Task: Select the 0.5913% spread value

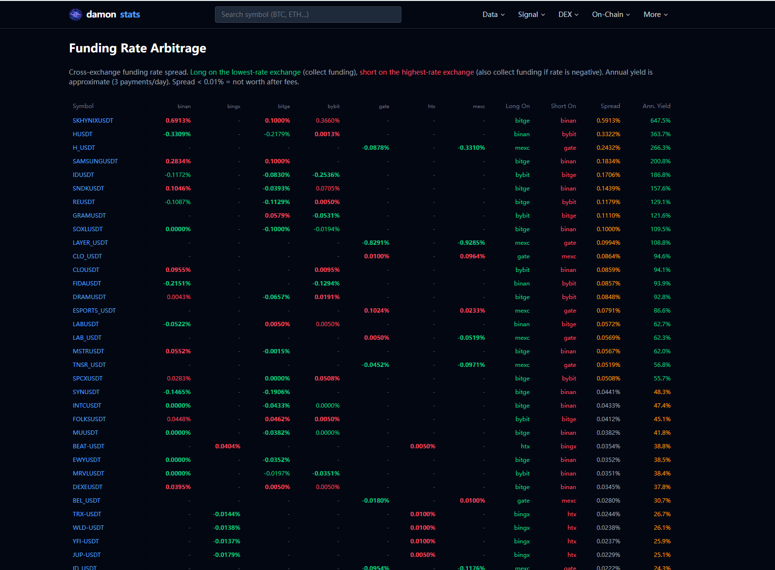Action: [x=609, y=121]
